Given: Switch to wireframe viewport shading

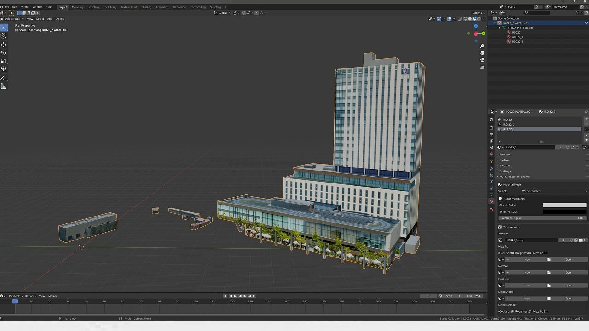Looking at the screenshot, I should [x=465, y=19].
